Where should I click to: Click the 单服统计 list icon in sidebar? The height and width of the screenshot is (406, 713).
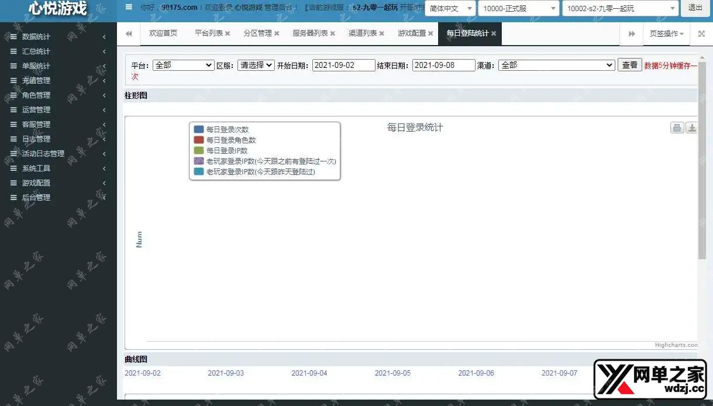coord(13,66)
